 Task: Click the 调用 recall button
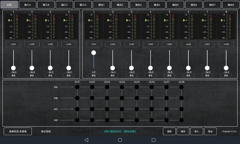[x=169, y=131]
